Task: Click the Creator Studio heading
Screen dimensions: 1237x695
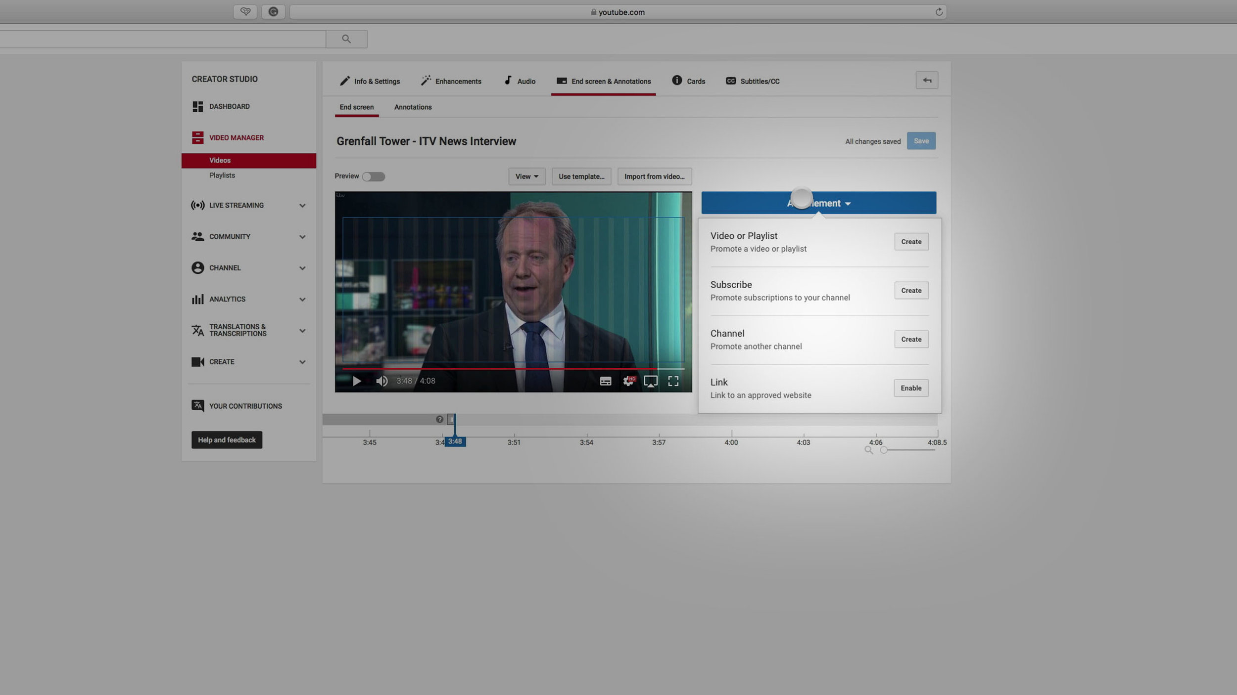Action: click(225, 79)
